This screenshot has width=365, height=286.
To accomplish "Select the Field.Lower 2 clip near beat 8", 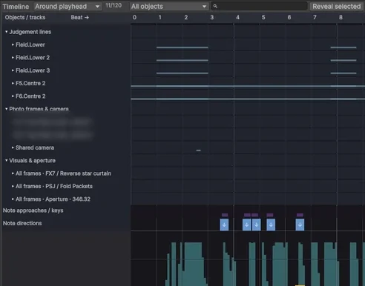I will tap(343, 60).
